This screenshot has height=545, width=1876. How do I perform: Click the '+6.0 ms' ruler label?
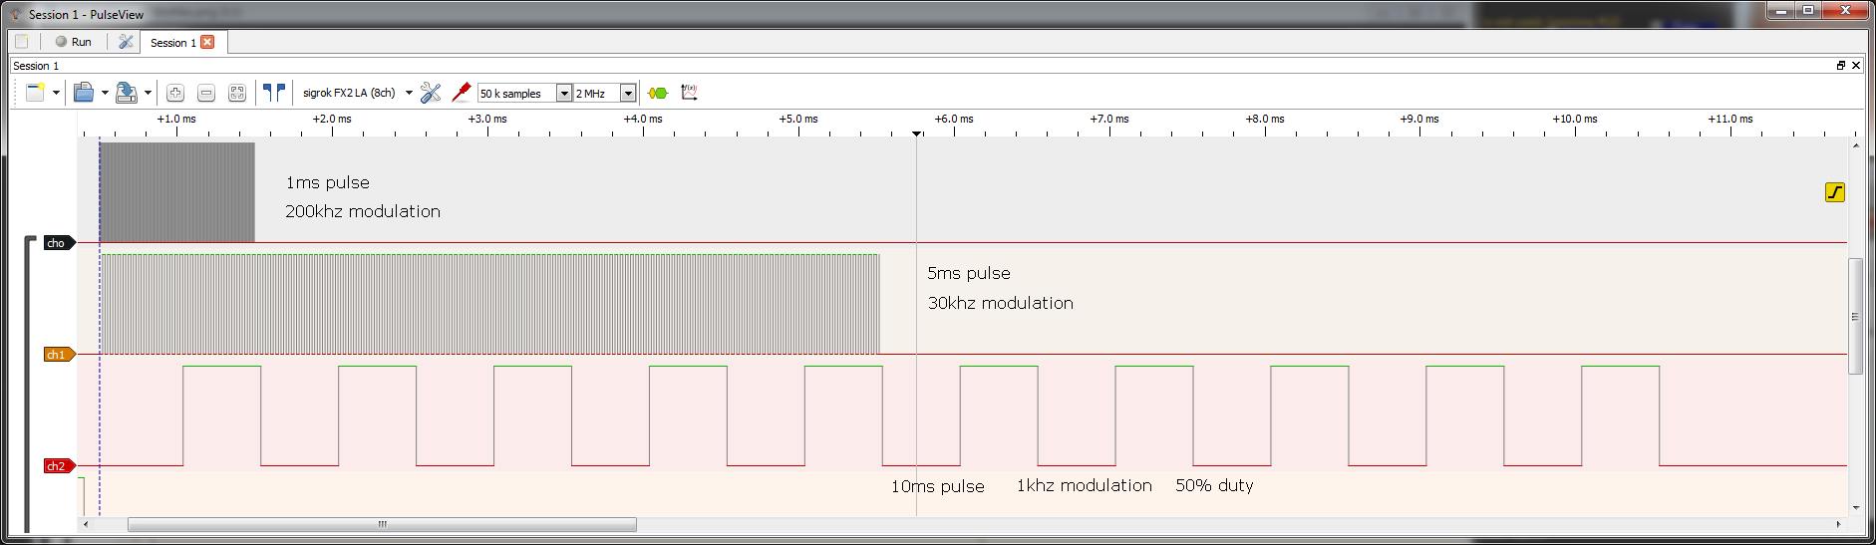pyautogui.click(x=954, y=119)
